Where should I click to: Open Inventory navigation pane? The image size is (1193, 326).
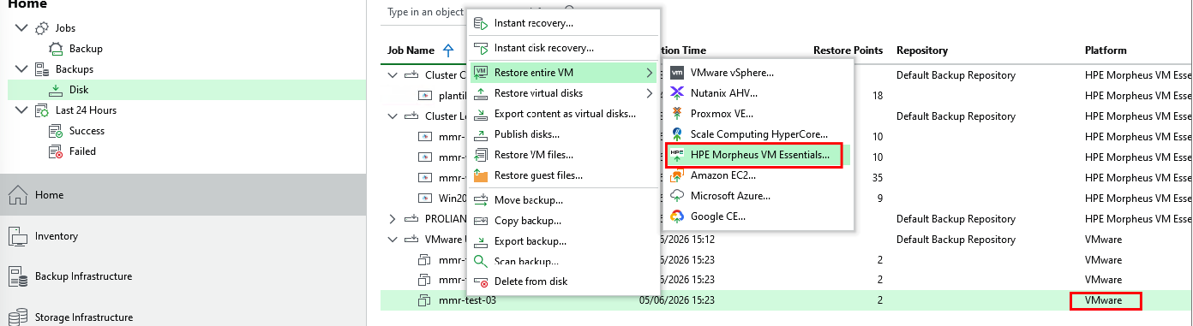pyautogui.click(x=183, y=236)
